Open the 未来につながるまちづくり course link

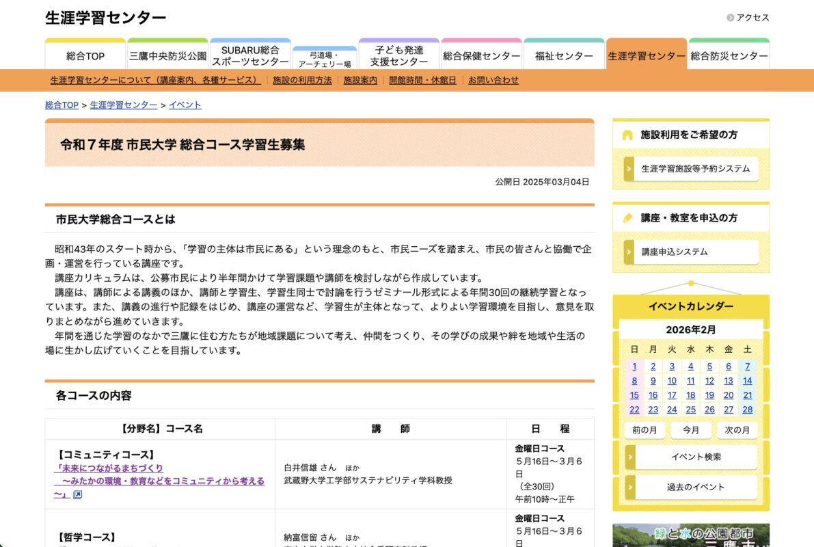click(109, 468)
